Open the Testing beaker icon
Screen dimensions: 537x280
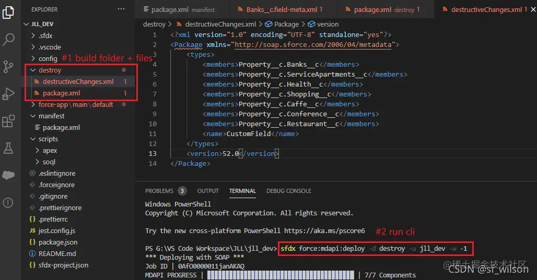8,148
